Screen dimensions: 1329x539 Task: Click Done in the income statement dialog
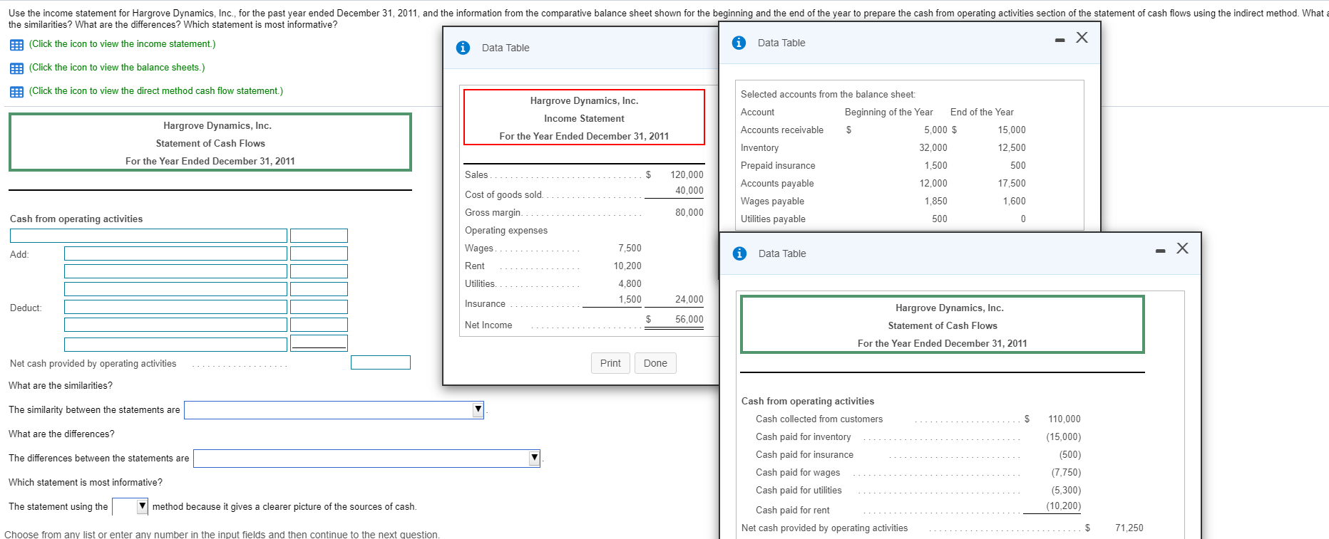(x=655, y=363)
